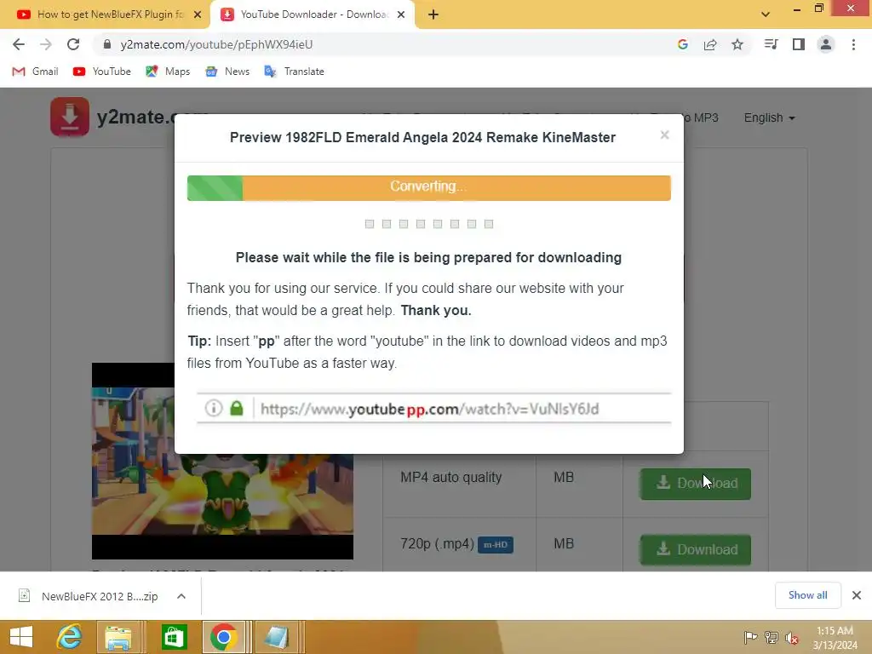The width and height of the screenshot is (872, 654).
Task: Click the address bar URL y2mate.com/youtube
Action: [x=216, y=44]
